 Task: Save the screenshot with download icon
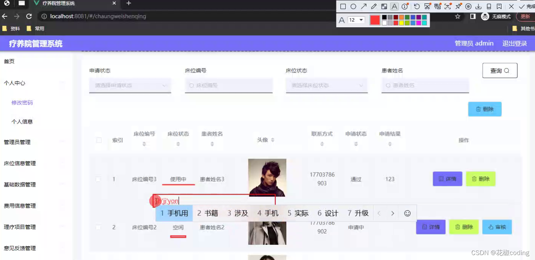tap(479, 6)
